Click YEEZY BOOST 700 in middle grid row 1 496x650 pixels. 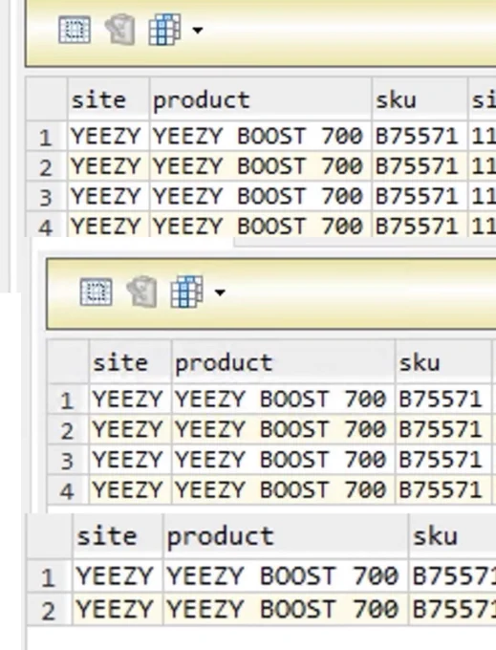(x=283, y=399)
